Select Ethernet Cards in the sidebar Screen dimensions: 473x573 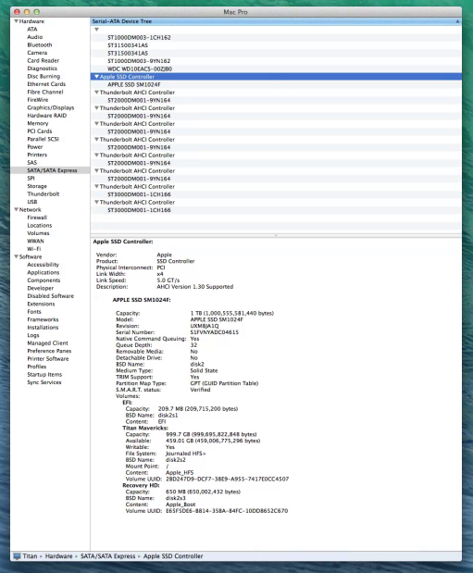(46, 84)
